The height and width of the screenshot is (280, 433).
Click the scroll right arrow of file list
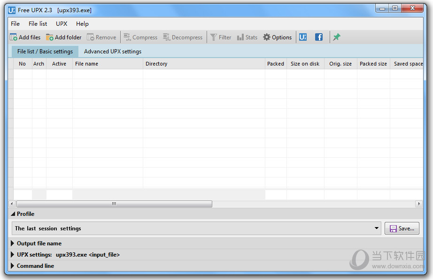[x=419, y=204]
